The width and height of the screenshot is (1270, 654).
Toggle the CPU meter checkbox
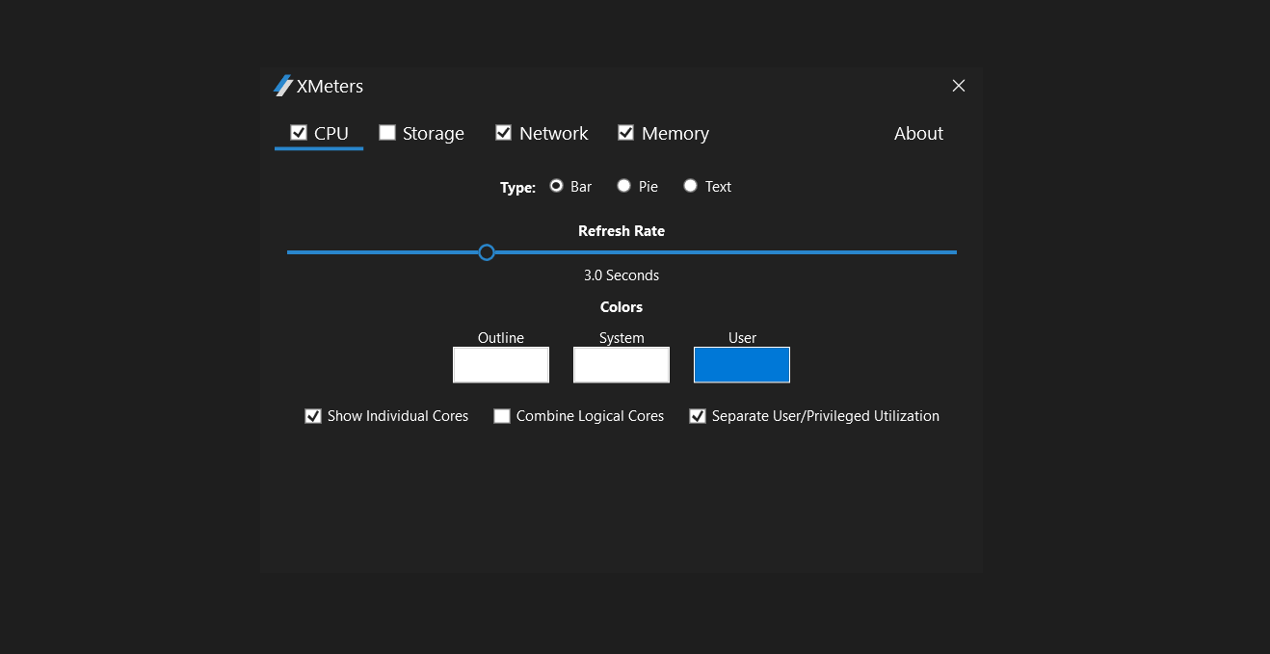click(x=299, y=132)
